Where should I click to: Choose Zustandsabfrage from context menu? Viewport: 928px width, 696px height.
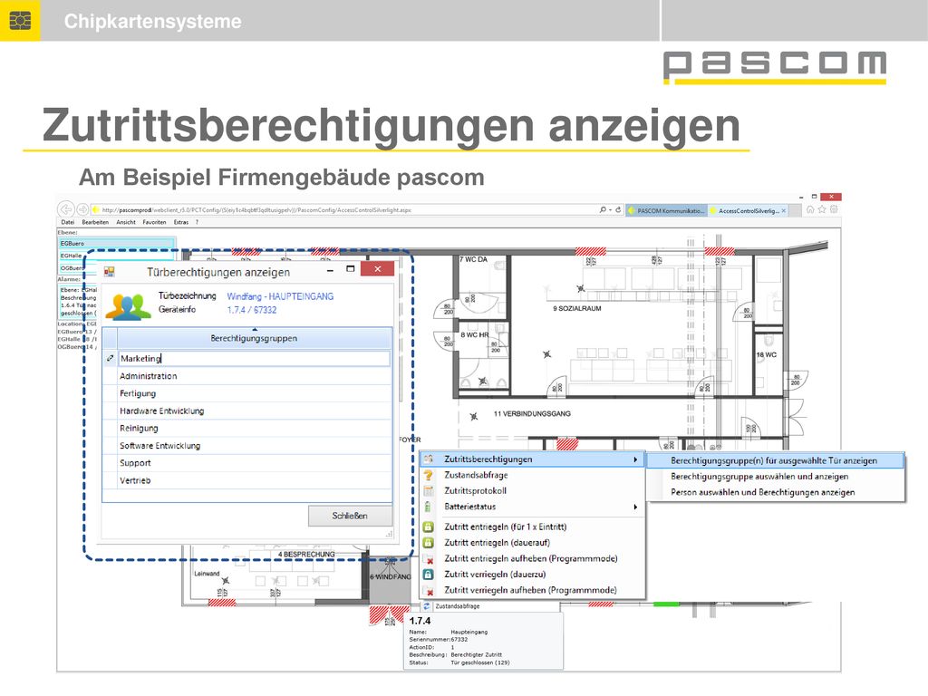pos(532,475)
